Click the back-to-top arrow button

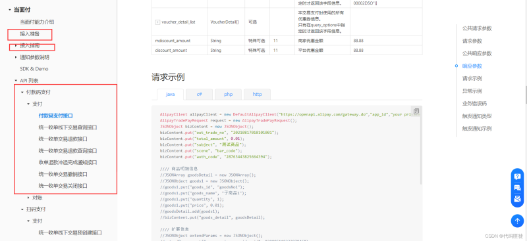coord(517,221)
